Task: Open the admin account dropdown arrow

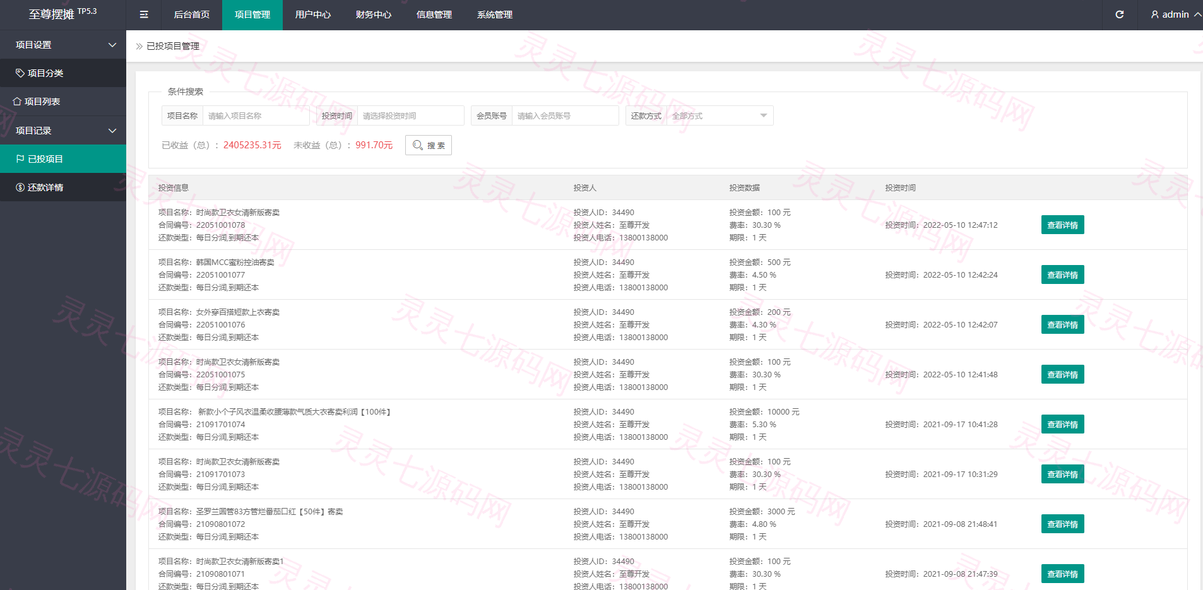Action: tap(1197, 15)
